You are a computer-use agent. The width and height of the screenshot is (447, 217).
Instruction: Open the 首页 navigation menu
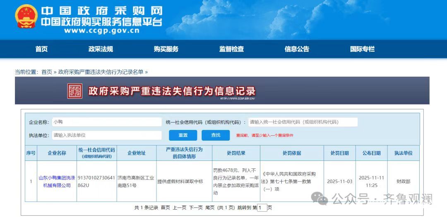click(42, 49)
